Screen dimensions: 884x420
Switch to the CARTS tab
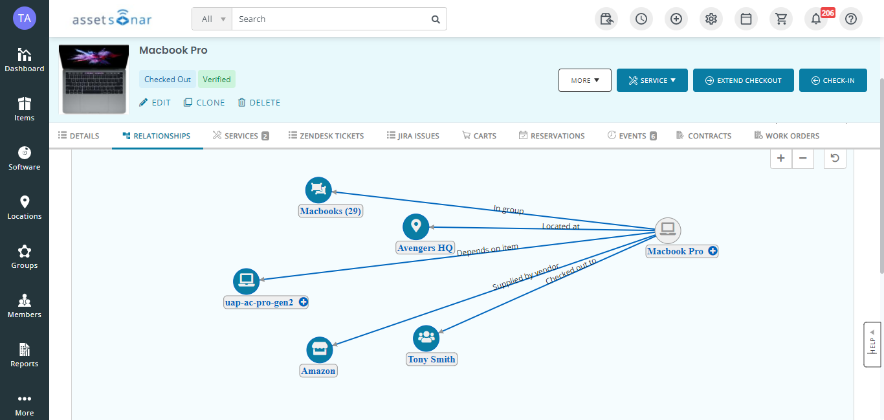[x=479, y=136]
